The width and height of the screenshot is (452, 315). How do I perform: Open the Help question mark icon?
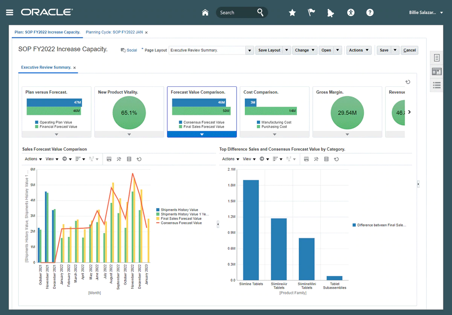370,12
